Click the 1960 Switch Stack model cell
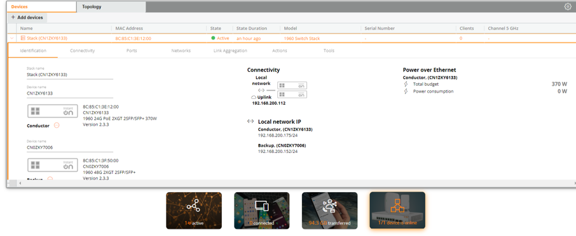Screen dimensions: 576x236 click(302, 39)
